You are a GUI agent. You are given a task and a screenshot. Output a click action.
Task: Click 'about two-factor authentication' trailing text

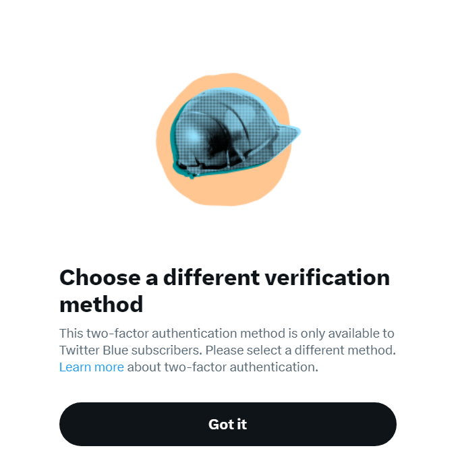pyautogui.click(x=223, y=367)
